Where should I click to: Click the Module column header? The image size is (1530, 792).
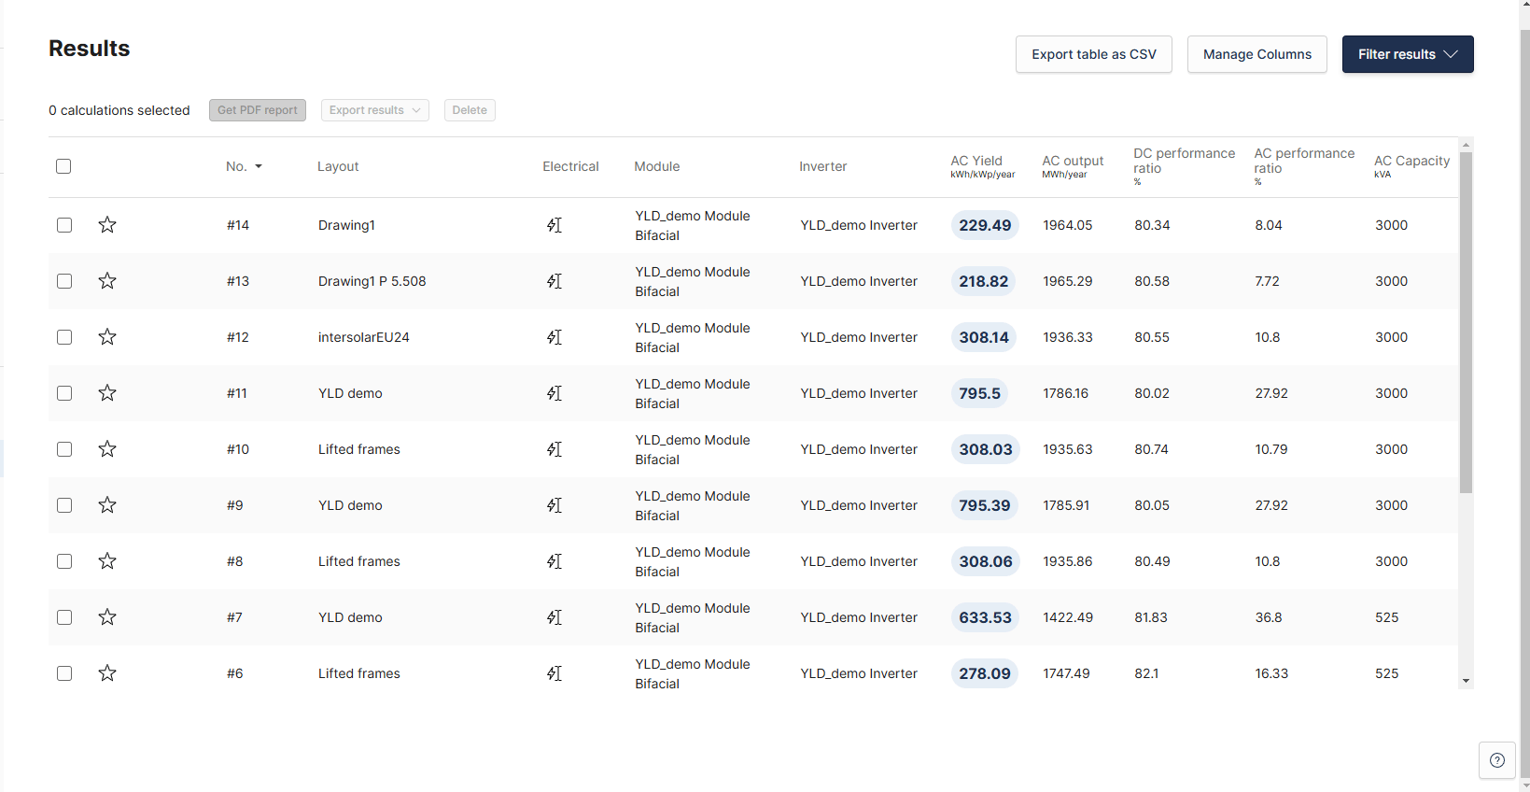(x=657, y=166)
